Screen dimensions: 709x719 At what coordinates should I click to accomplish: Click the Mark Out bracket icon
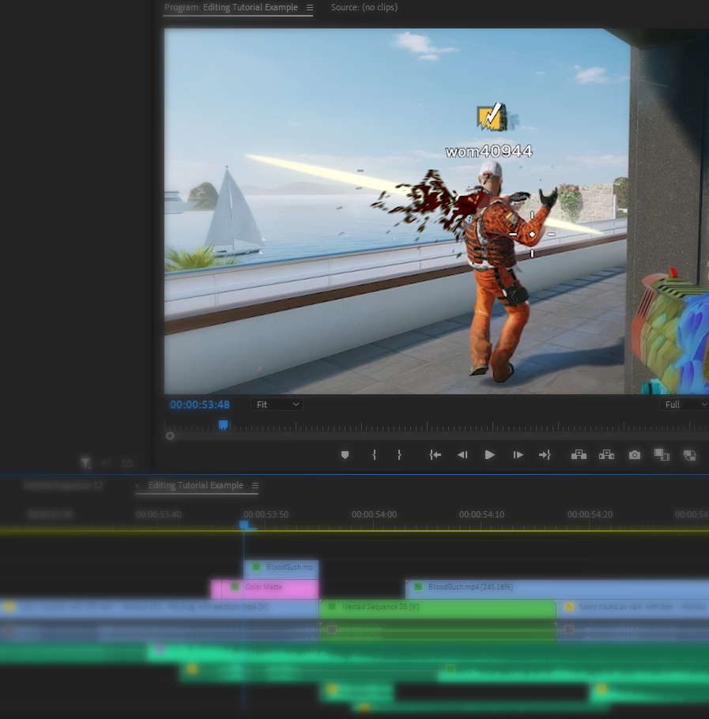click(399, 455)
